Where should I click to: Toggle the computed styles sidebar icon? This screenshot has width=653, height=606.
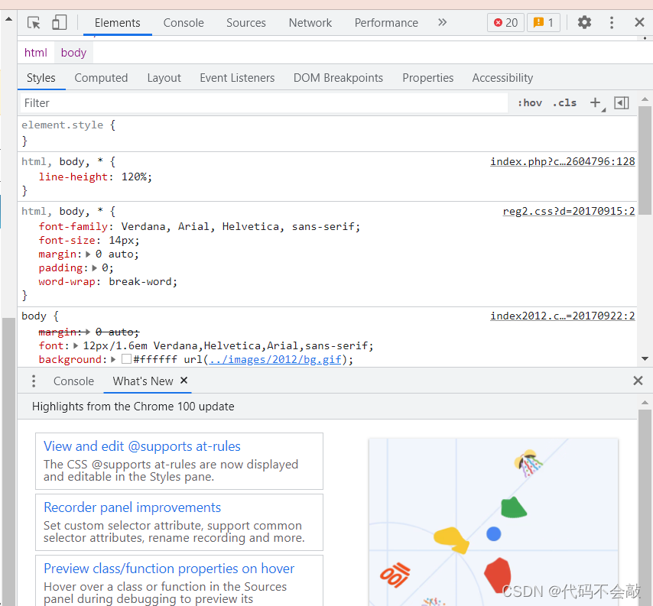click(x=621, y=103)
